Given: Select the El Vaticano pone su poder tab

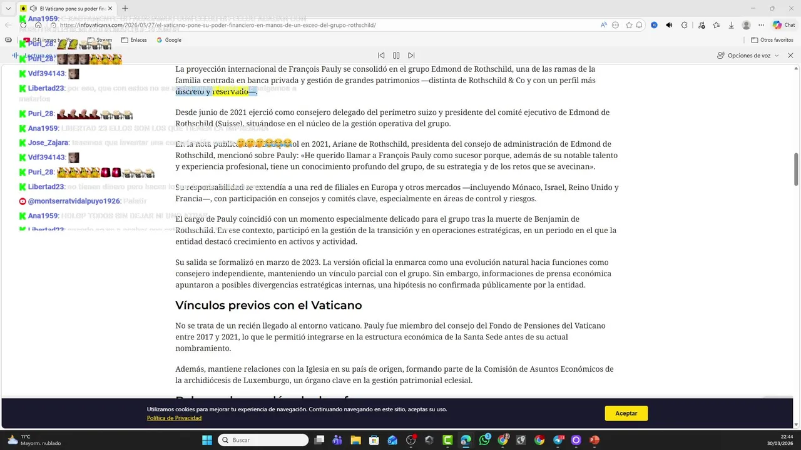Looking at the screenshot, I should tap(66, 9).
